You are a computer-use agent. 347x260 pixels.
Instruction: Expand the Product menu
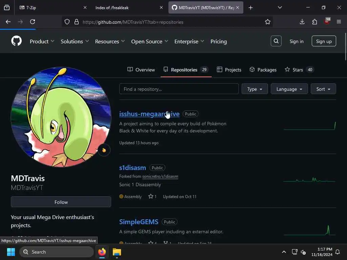click(42, 41)
